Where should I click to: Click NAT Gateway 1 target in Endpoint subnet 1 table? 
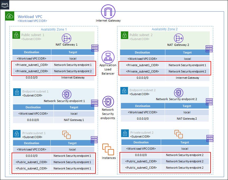coord(74,120)
